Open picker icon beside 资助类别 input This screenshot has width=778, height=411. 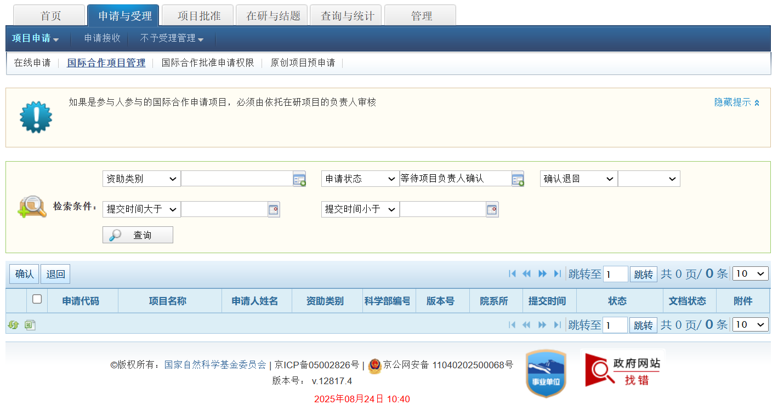click(x=299, y=179)
